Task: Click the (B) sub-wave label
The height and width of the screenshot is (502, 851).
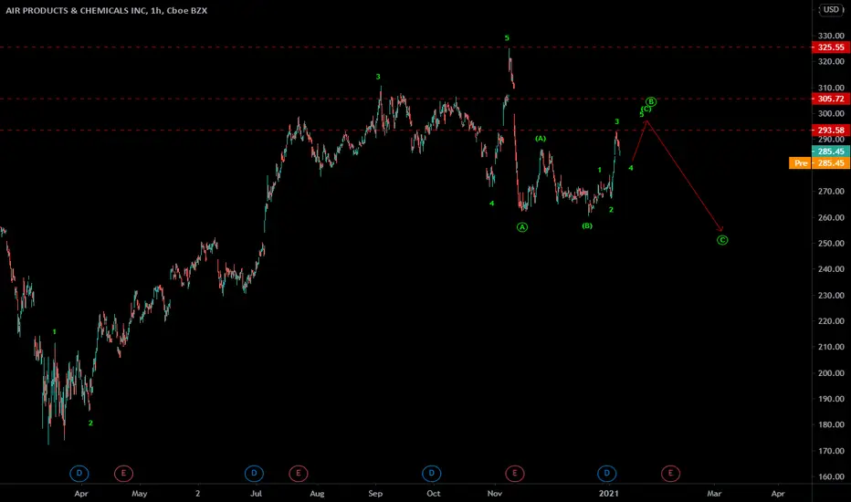Action: 587,225
